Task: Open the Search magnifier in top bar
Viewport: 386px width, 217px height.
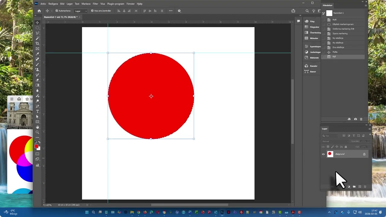Action: pos(307,11)
